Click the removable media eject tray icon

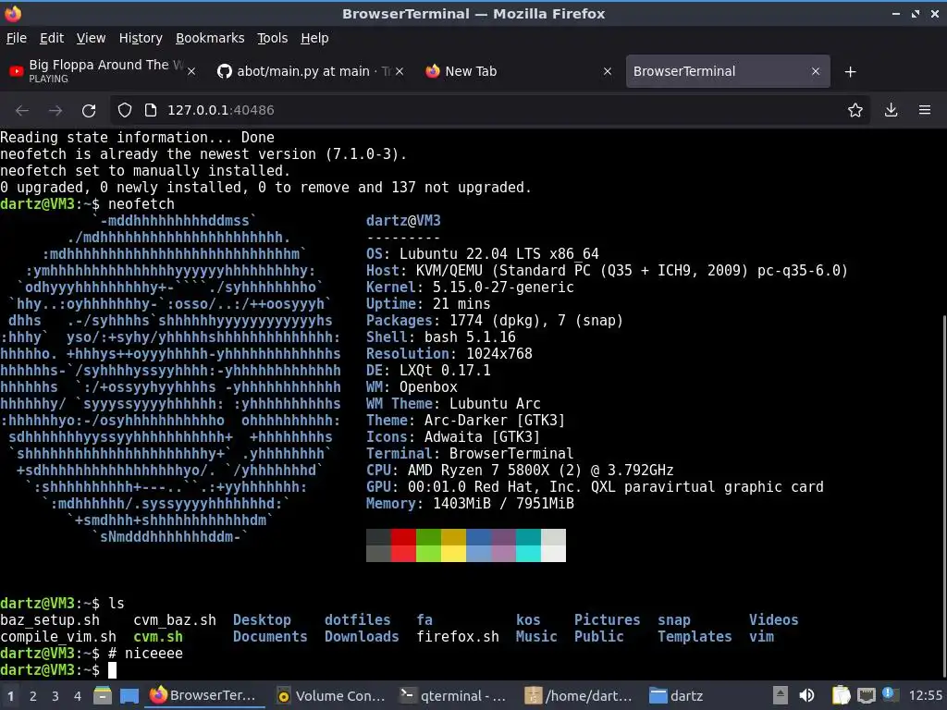[x=781, y=695]
